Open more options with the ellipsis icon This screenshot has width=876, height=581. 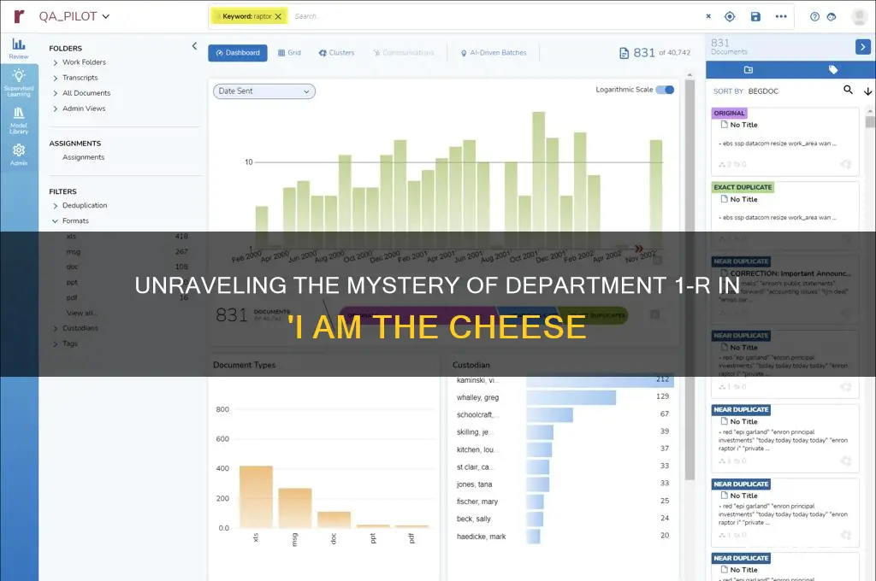pyautogui.click(x=781, y=15)
